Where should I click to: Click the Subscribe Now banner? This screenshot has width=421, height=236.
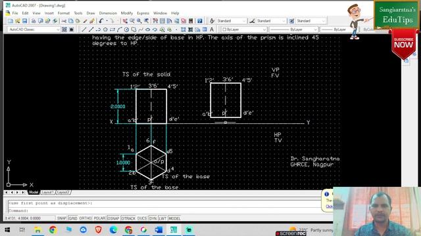(403, 44)
